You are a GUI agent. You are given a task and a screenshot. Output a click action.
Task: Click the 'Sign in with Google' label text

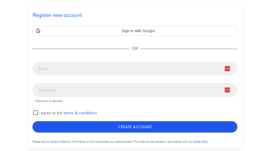point(138,31)
